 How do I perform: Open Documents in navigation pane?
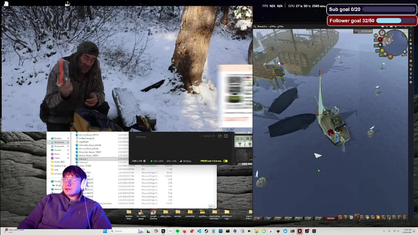pos(59,146)
